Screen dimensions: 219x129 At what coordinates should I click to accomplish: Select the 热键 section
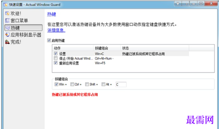click(x=23, y=28)
